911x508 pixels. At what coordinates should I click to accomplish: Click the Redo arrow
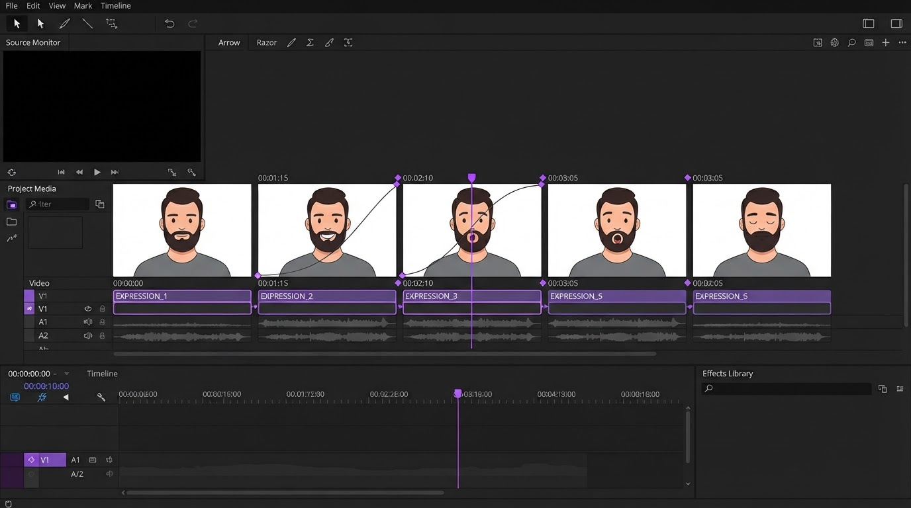click(193, 24)
